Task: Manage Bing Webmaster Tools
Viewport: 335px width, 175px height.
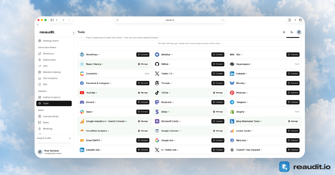Action: click(293, 121)
